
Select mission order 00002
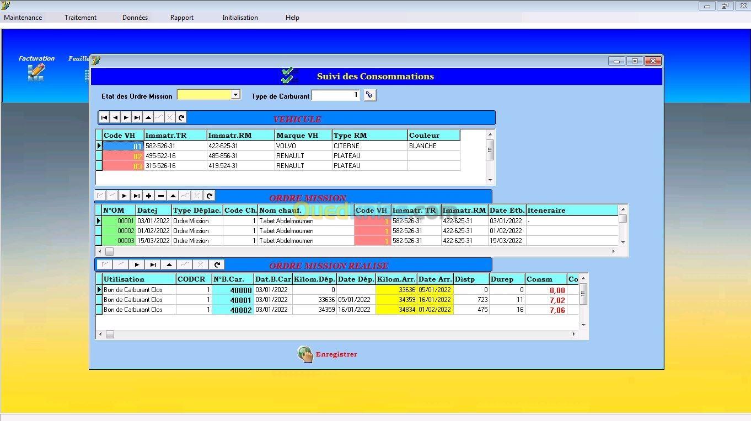pos(119,231)
